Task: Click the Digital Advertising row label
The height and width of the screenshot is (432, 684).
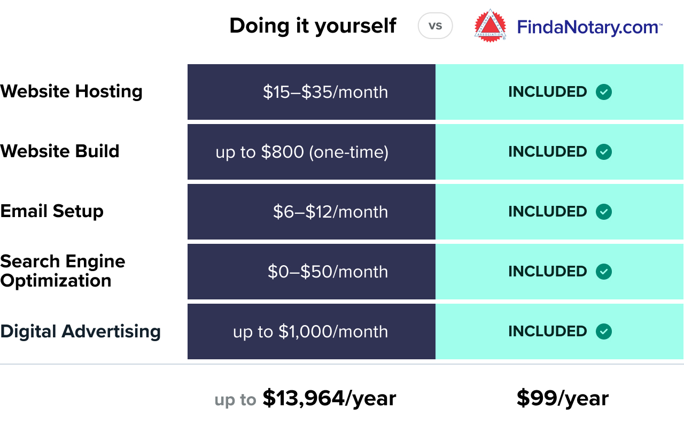Action: [80, 331]
